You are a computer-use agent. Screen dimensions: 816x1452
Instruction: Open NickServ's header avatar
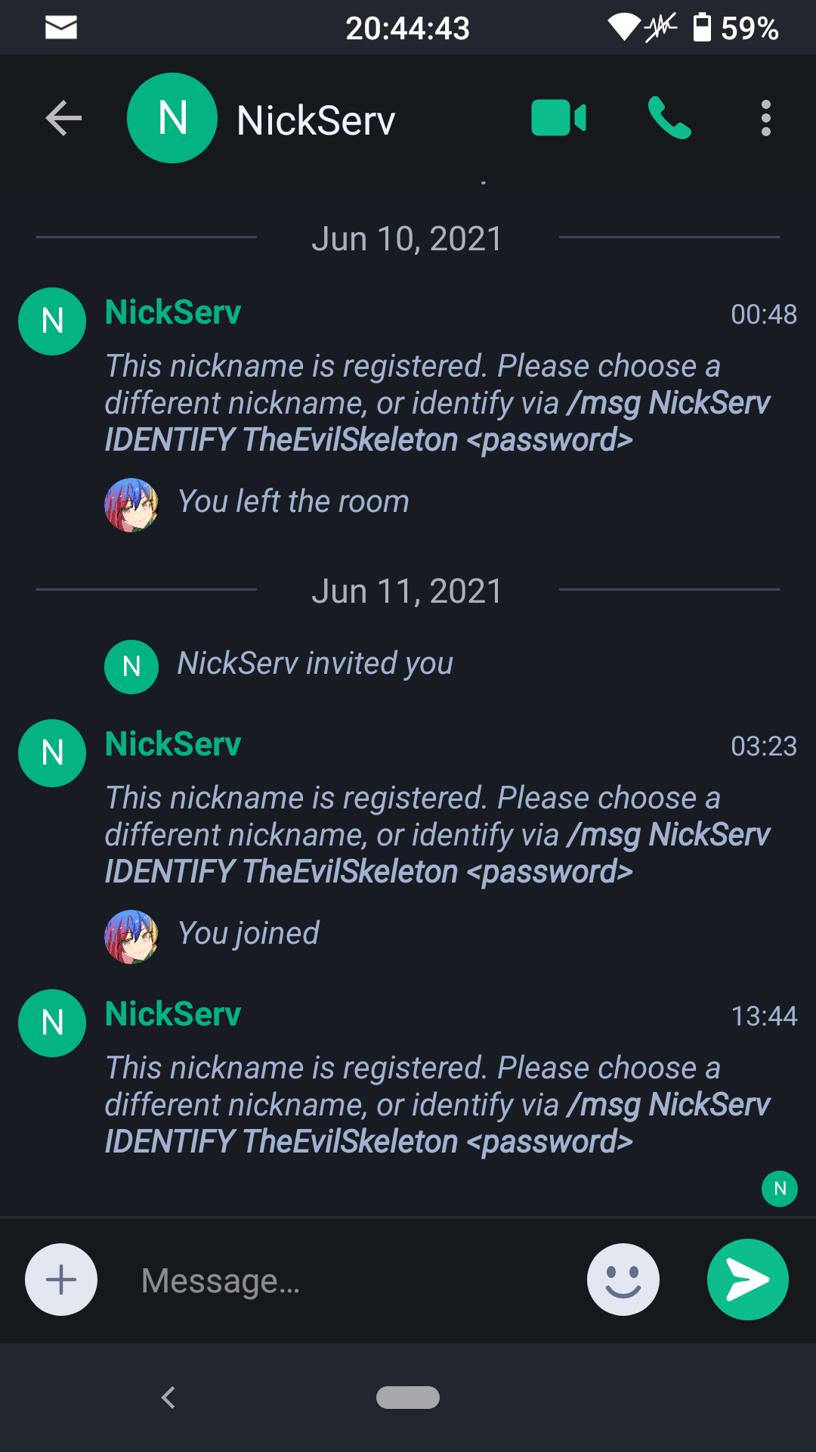[x=172, y=118]
